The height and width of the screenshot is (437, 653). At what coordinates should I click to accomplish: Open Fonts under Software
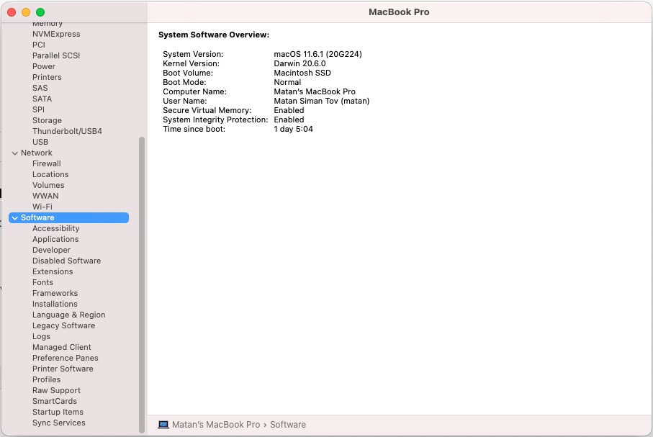(x=43, y=283)
